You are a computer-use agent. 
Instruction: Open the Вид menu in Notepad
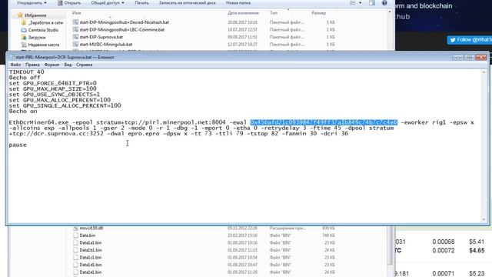(68, 65)
